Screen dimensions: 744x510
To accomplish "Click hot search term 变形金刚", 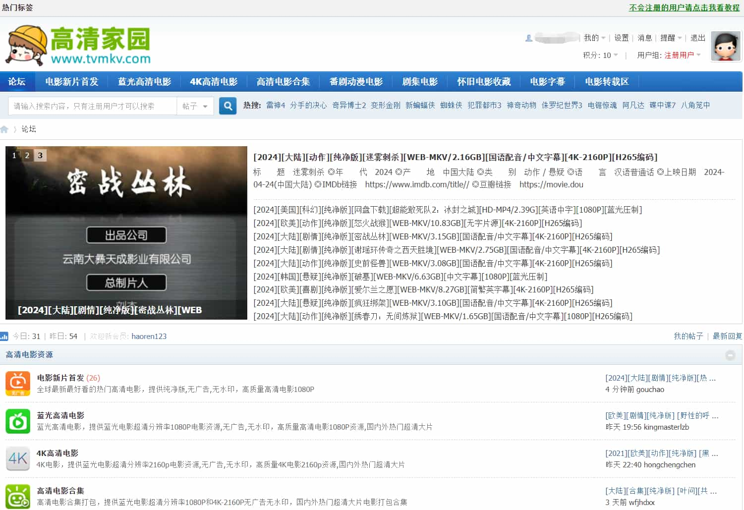I will click(386, 105).
